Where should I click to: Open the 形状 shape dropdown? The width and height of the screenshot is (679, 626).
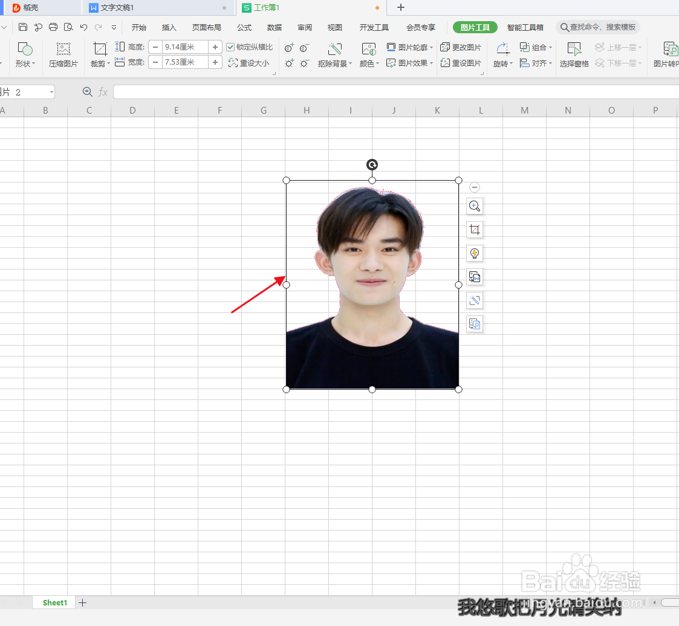click(25, 54)
